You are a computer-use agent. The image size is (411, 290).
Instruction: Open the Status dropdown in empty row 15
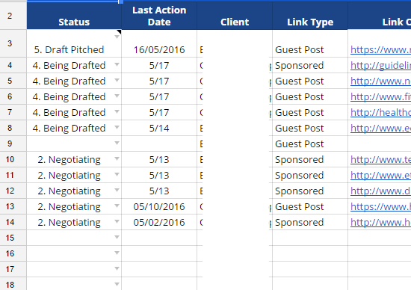coord(117,237)
